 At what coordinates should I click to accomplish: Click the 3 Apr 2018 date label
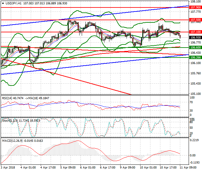8,168
